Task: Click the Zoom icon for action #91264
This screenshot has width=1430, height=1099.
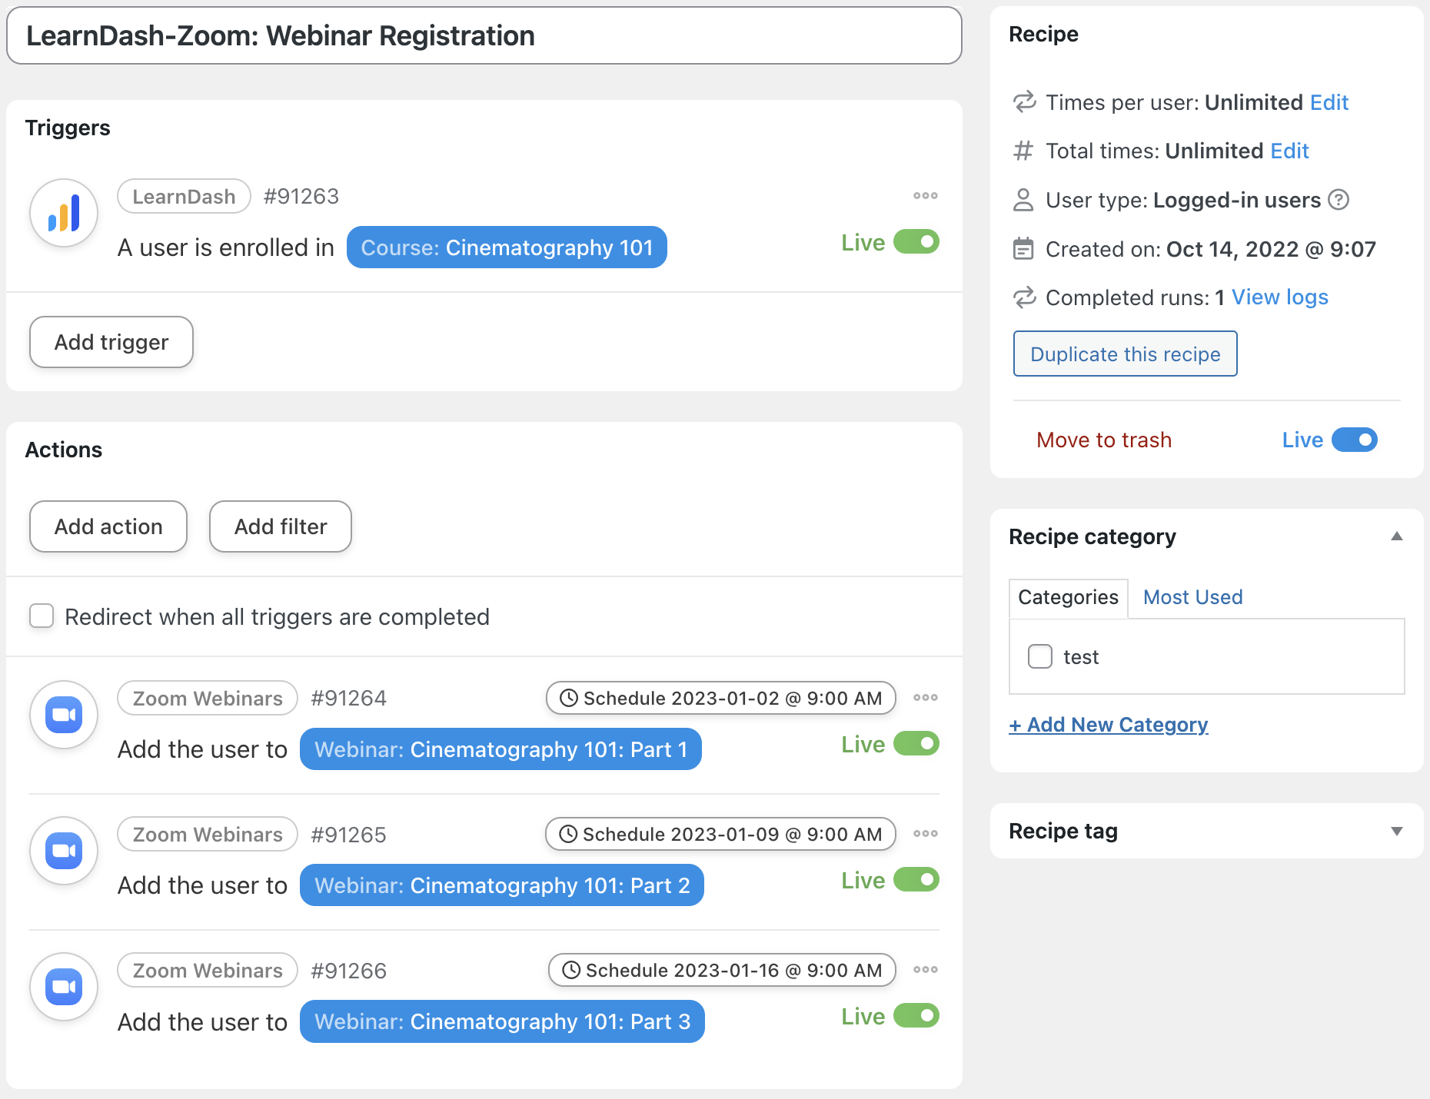Action: point(64,715)
